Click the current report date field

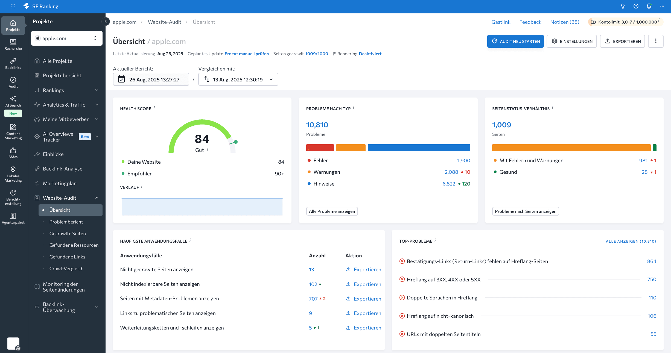pyautogui.click(x=151, y=79)
